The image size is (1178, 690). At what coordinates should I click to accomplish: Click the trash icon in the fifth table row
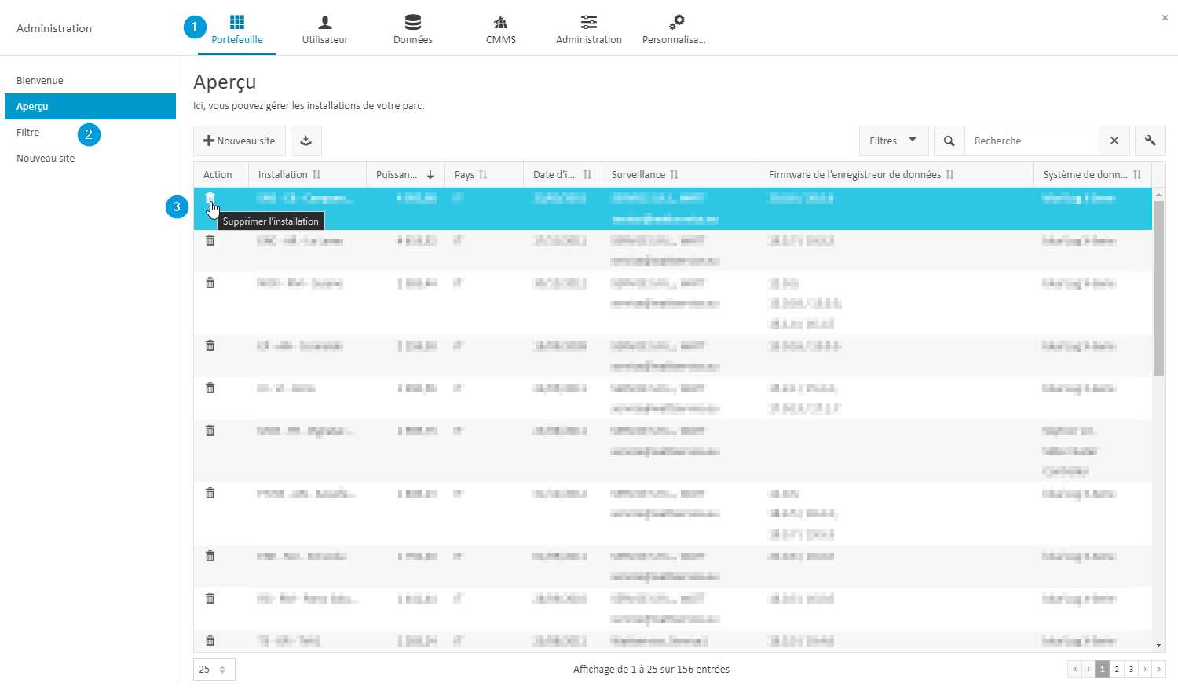[210, 388]
